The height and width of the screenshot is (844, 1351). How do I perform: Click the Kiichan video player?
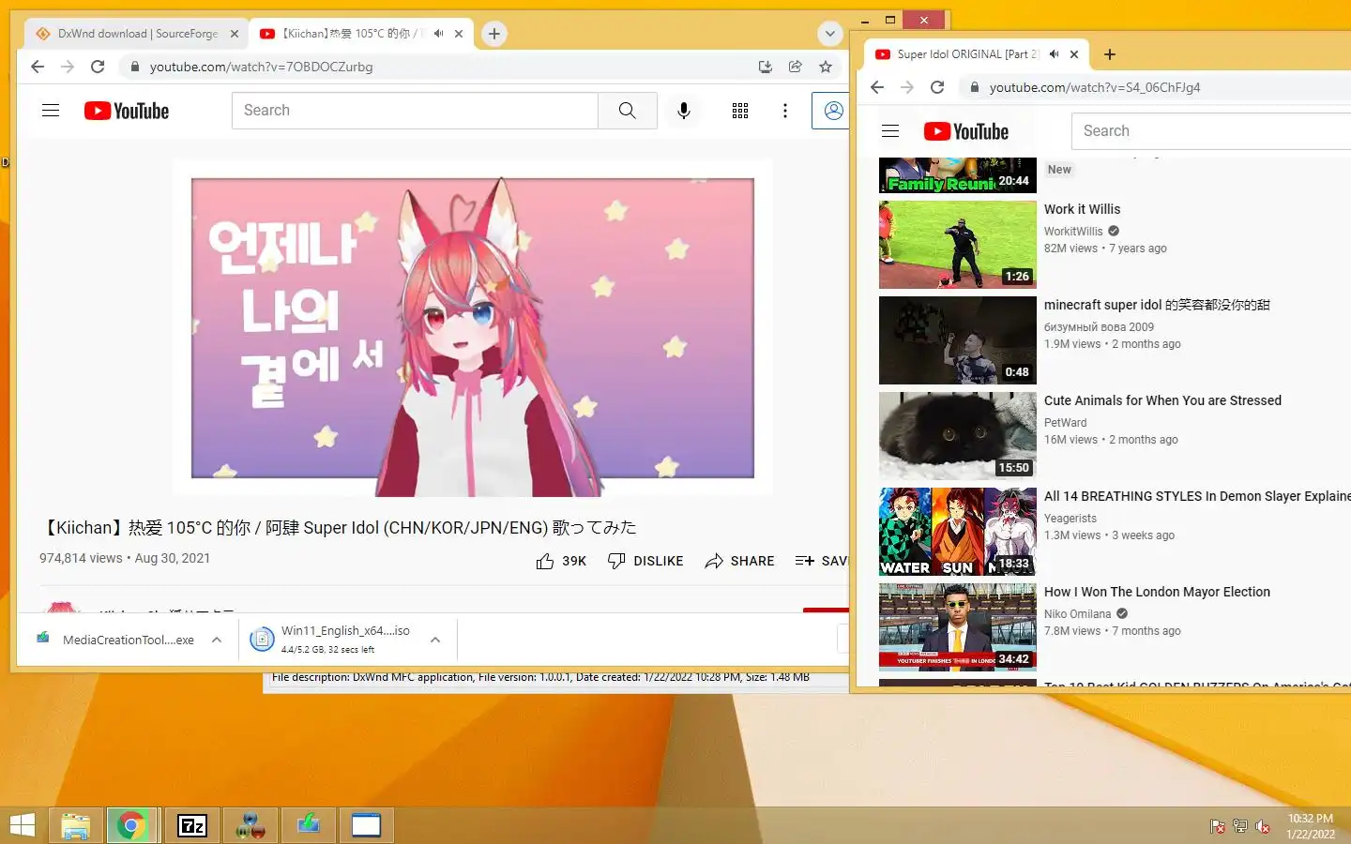pyautogui.click(x=473, y=328)
